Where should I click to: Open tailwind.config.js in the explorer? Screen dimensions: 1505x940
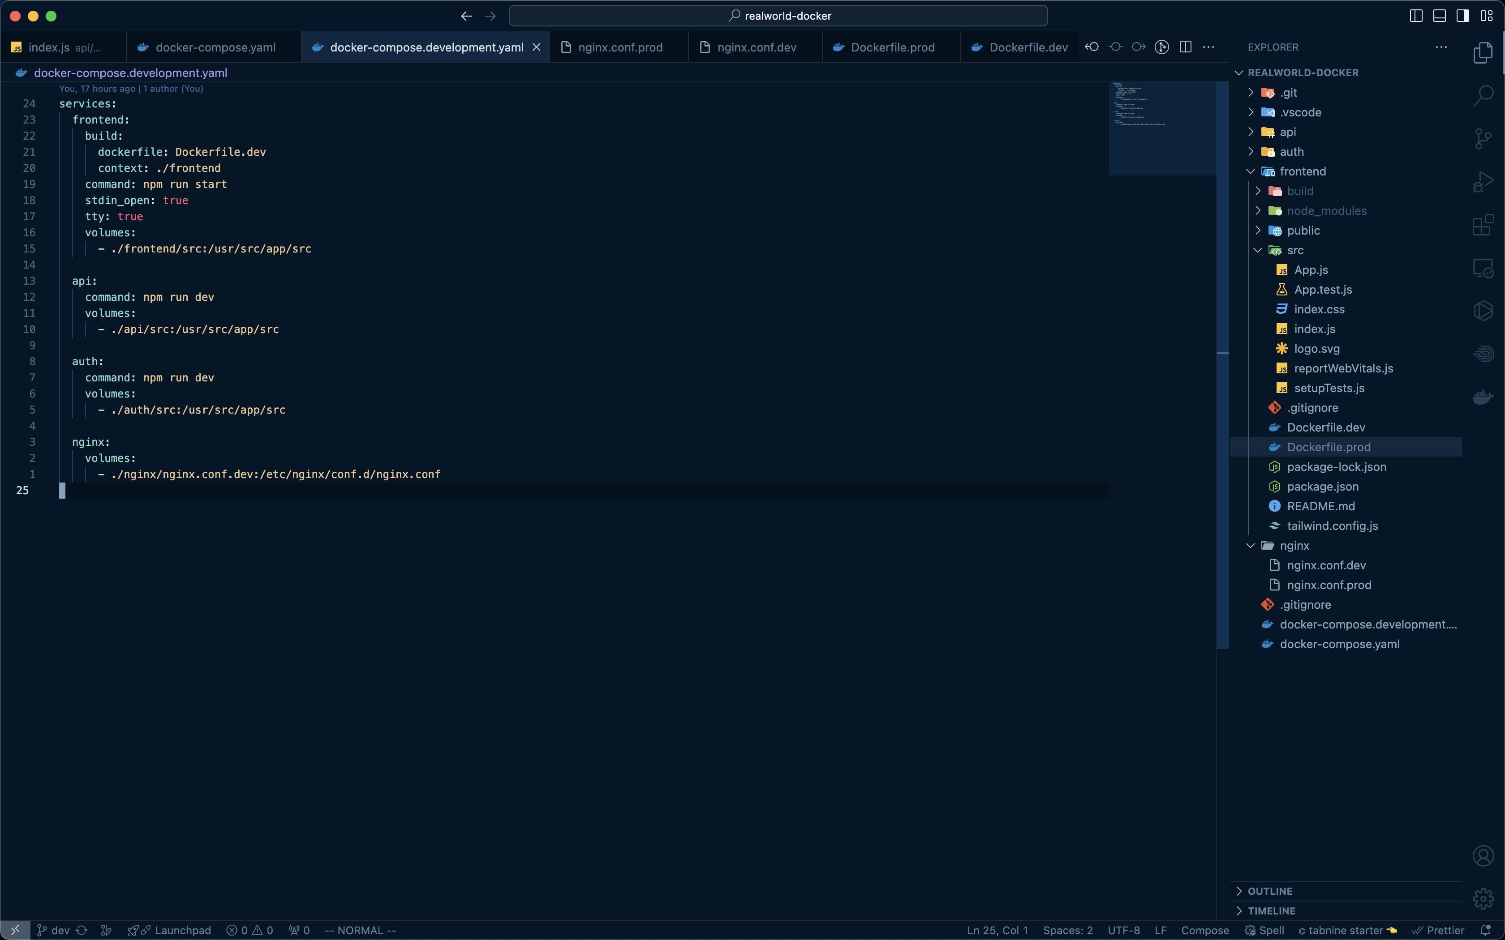pyautogui.click(x=1346, y=526)
